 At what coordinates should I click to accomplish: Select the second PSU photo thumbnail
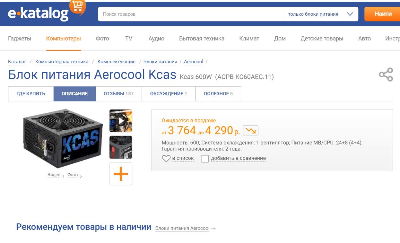coord(121,147)
